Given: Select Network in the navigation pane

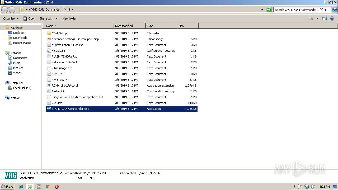Looking at the screenshot, I should click(x=13, y=98).
